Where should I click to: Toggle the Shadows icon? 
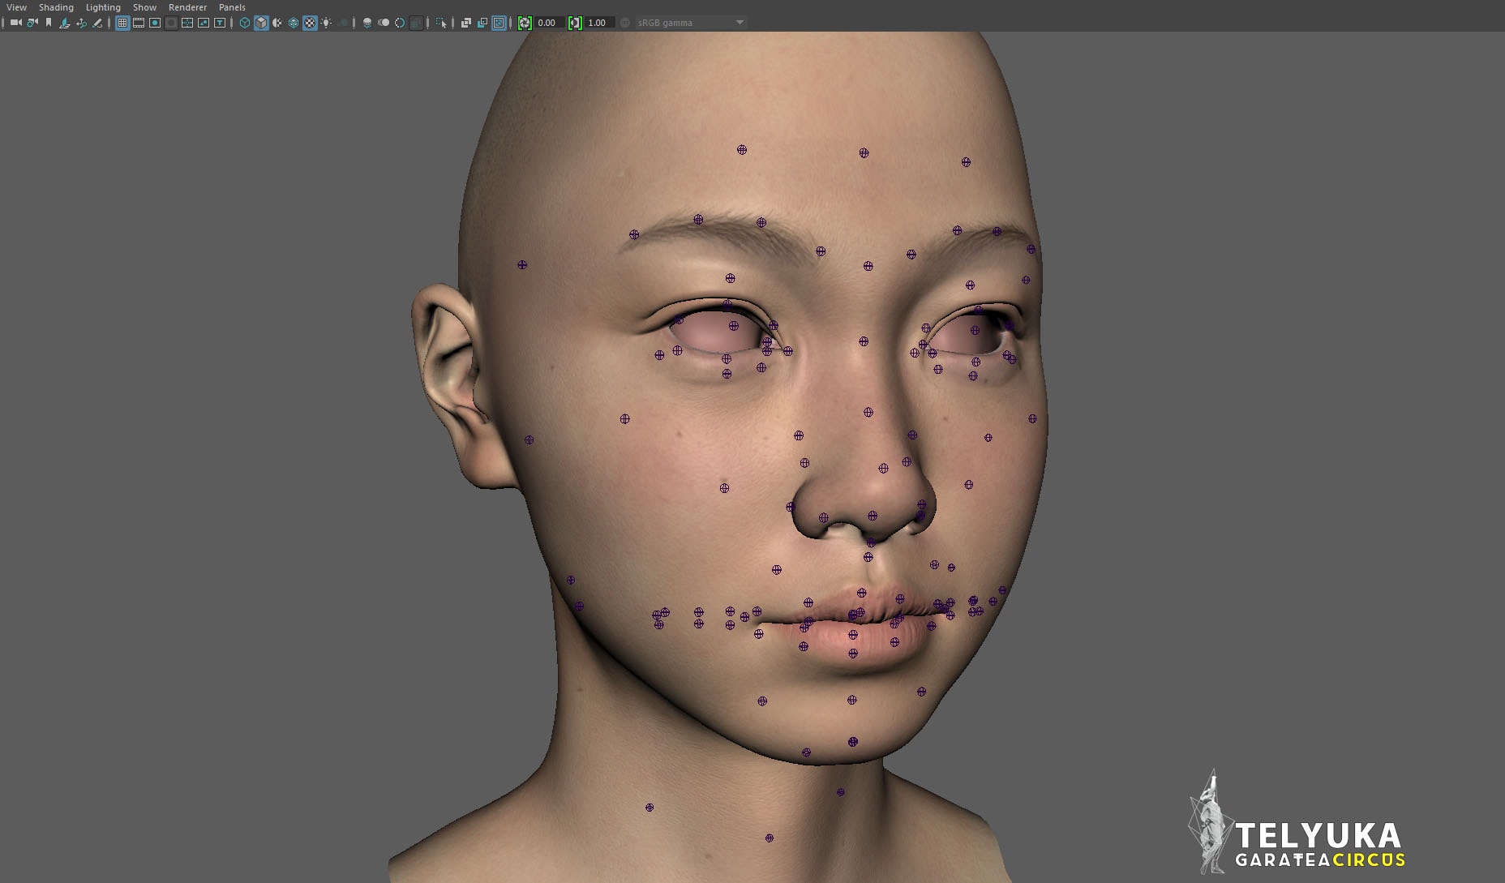point(342,23)
